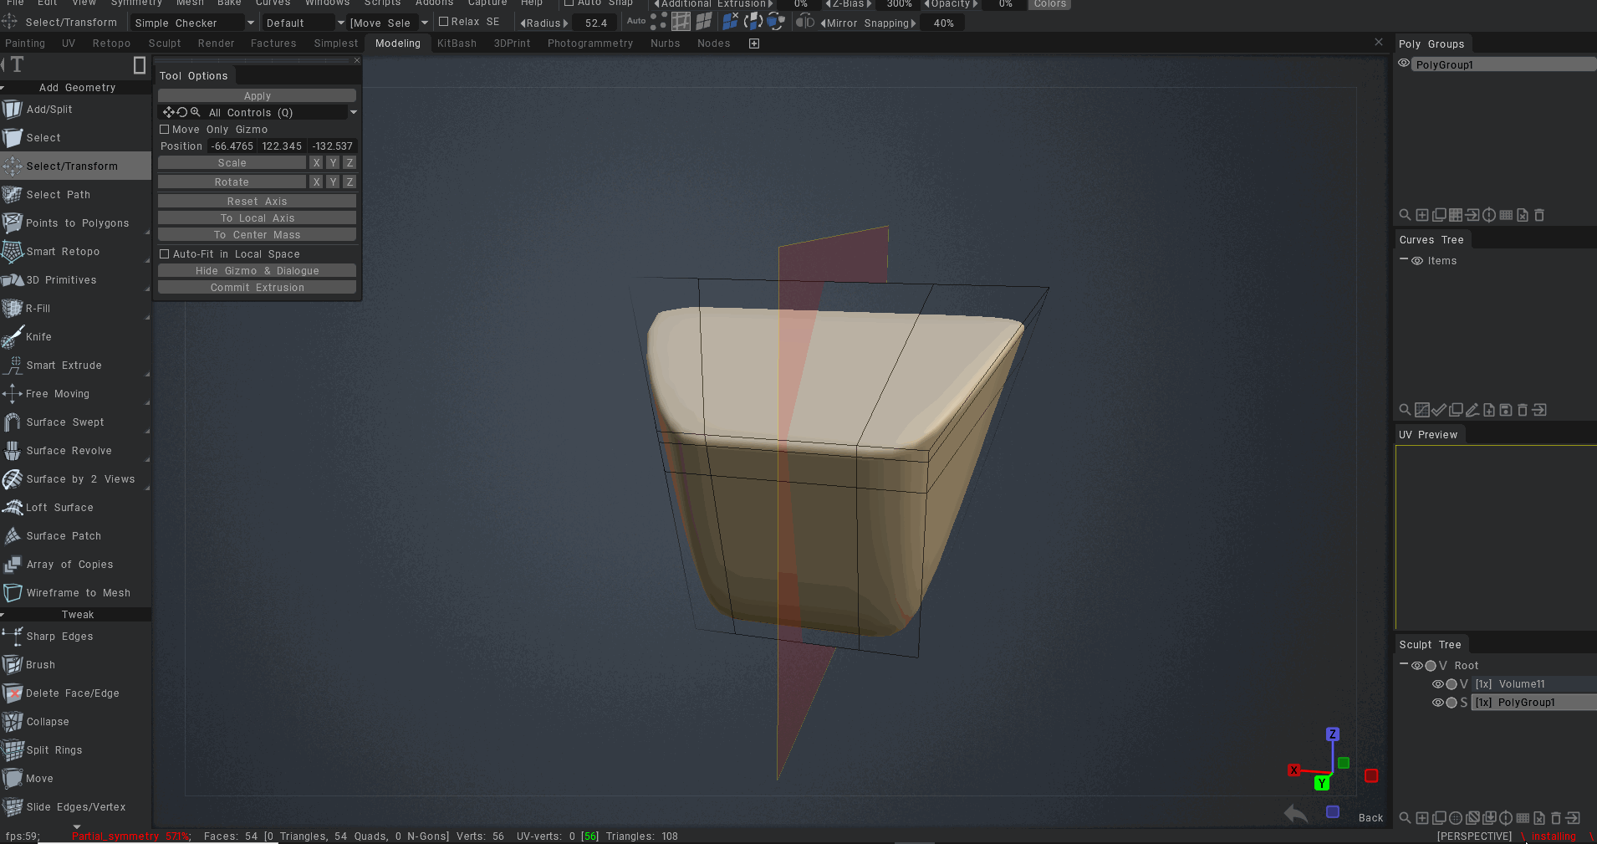
Task: Activate the Smart Retopo tool
Action: pyautogui.click(x=63, y=252)
